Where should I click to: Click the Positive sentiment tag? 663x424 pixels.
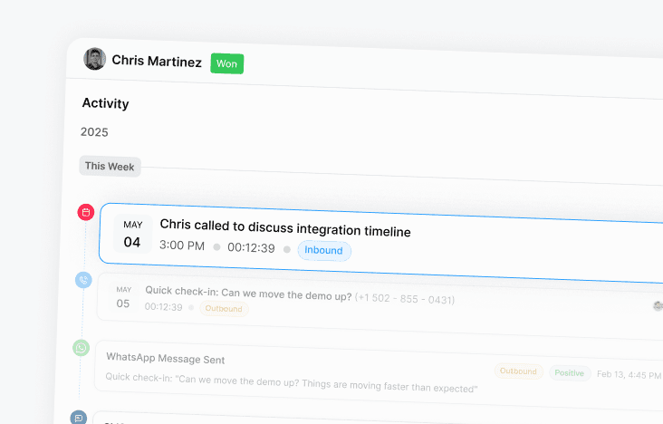pos(570,372)
